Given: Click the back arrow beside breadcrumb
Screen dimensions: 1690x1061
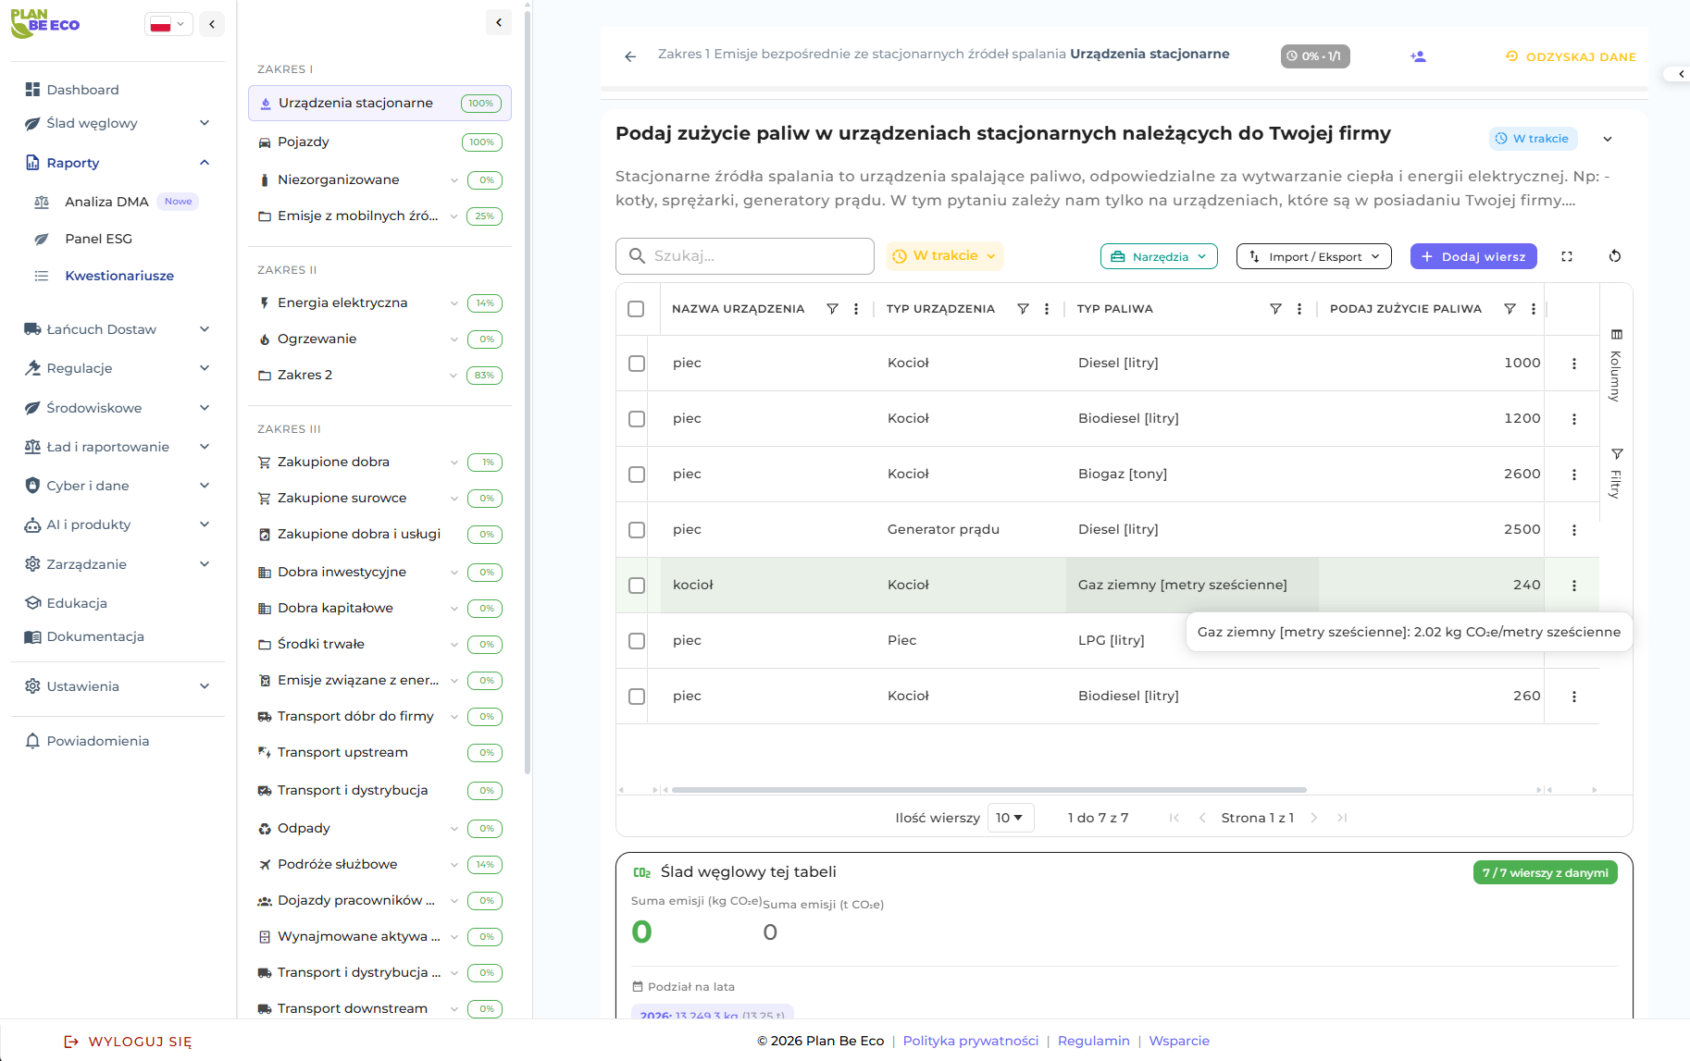Looking at the screenshot, I should pos(630,56).
